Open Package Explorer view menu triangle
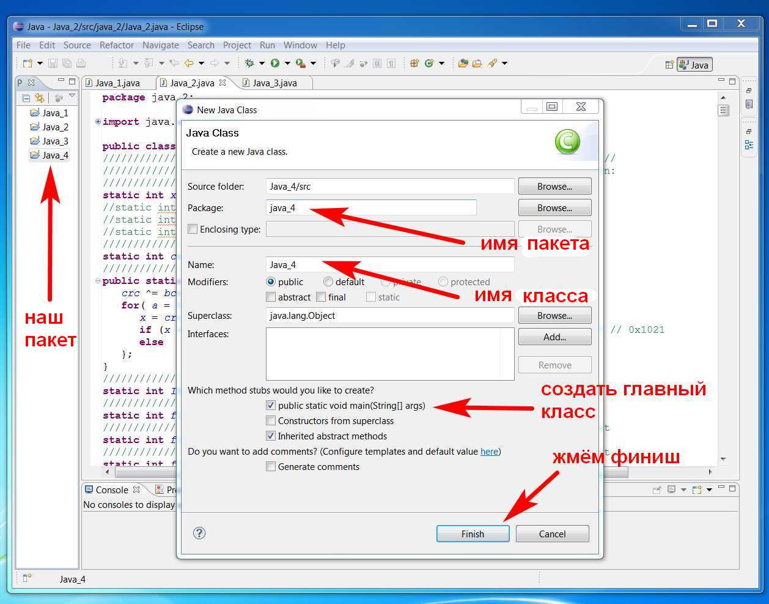This screenshot has width=769, height=604. pyautogui.click(x=72, y=97)
